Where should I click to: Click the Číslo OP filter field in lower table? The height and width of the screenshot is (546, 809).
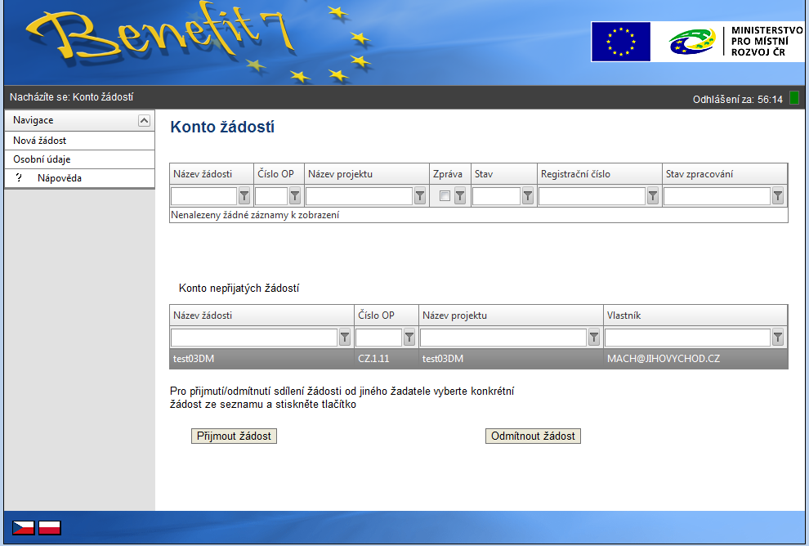378,338
